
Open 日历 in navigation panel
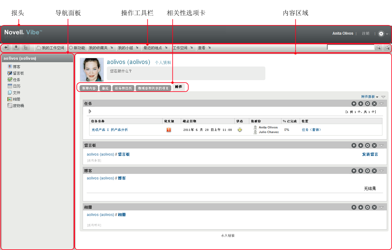click(x=14, y=86)
